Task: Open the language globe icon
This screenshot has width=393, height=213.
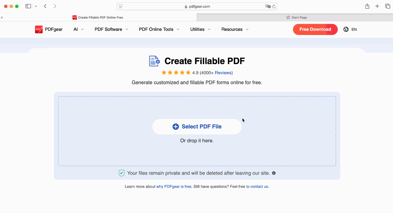Action: click(x=346, y=29)
